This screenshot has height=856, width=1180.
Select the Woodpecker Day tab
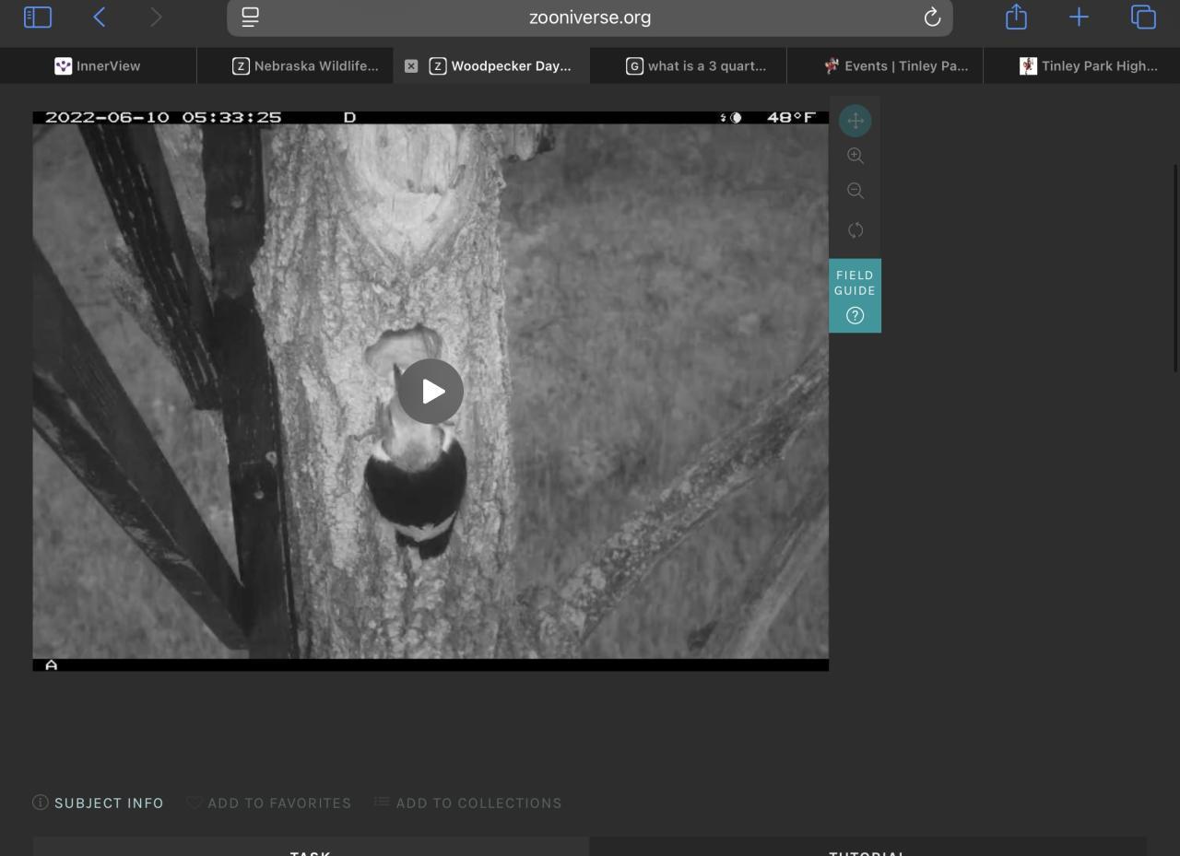(492, 65)
